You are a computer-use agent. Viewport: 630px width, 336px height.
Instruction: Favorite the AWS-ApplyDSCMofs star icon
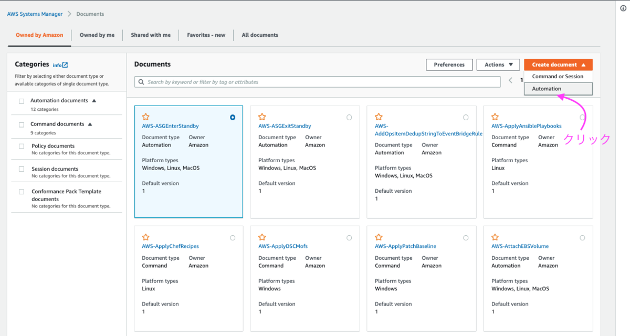point(262,237)
